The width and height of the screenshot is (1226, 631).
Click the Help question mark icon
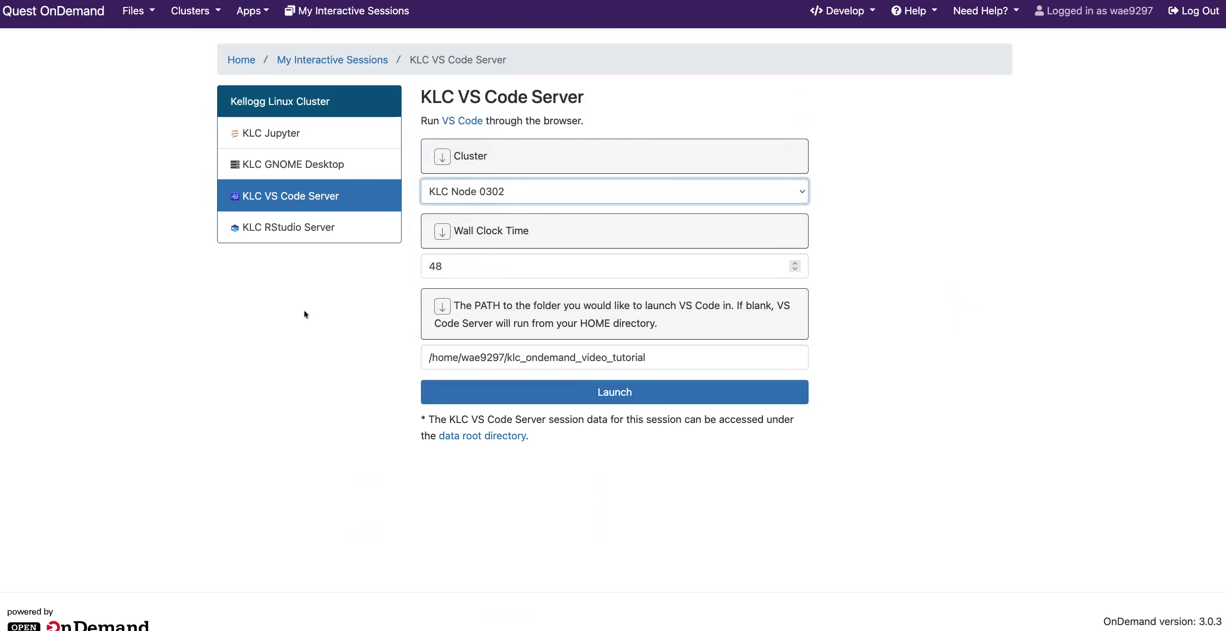pyautogui.click(x=896, y=11)
